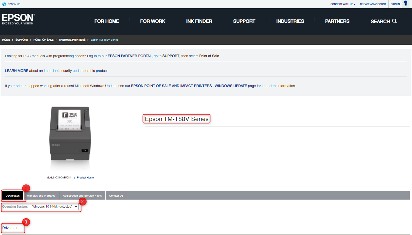Switch to Manuals and Warranty tab
412x235 pixels.
click(41, 196)
